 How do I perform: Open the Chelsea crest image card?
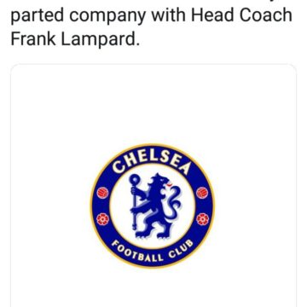[x=153, y=185]
